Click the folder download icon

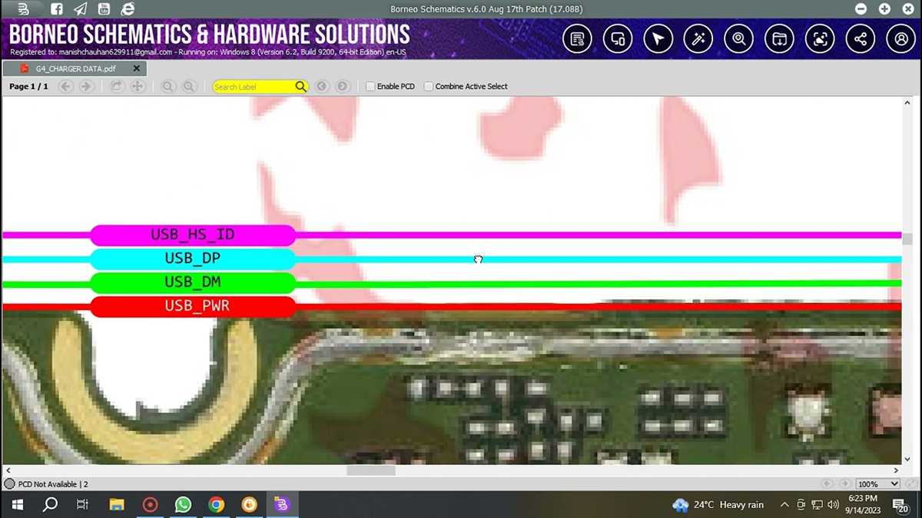point(780,38)
